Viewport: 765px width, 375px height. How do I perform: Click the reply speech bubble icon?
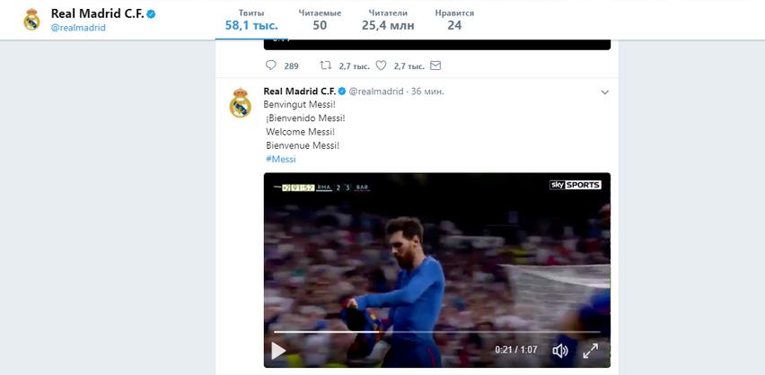(271, 65)
